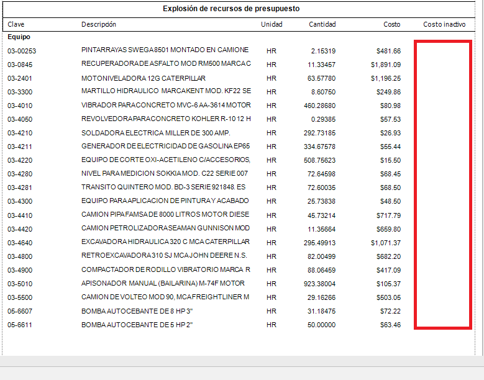
Task: Click quantity 460.28680 for the vibrador
Action: point(319,106)
